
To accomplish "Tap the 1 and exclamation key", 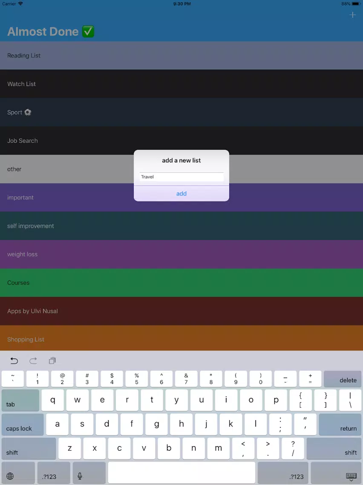I will coord(37,379).
